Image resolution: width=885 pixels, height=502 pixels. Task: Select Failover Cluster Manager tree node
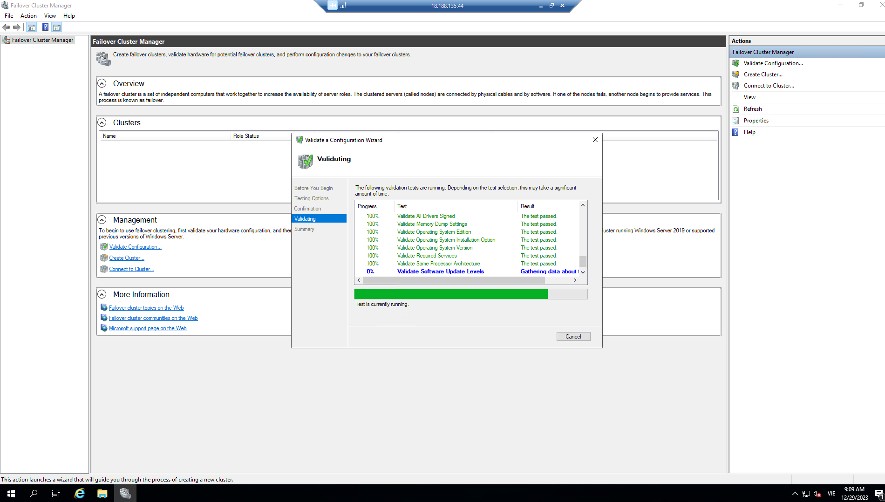coord(42,40)
